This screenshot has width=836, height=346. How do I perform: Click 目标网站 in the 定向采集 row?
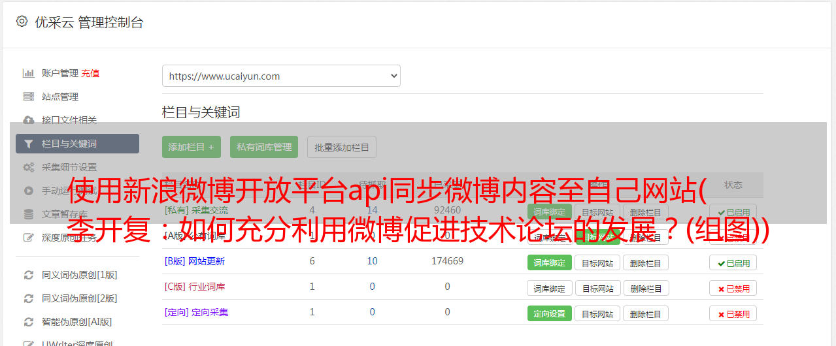click(597, 313)
